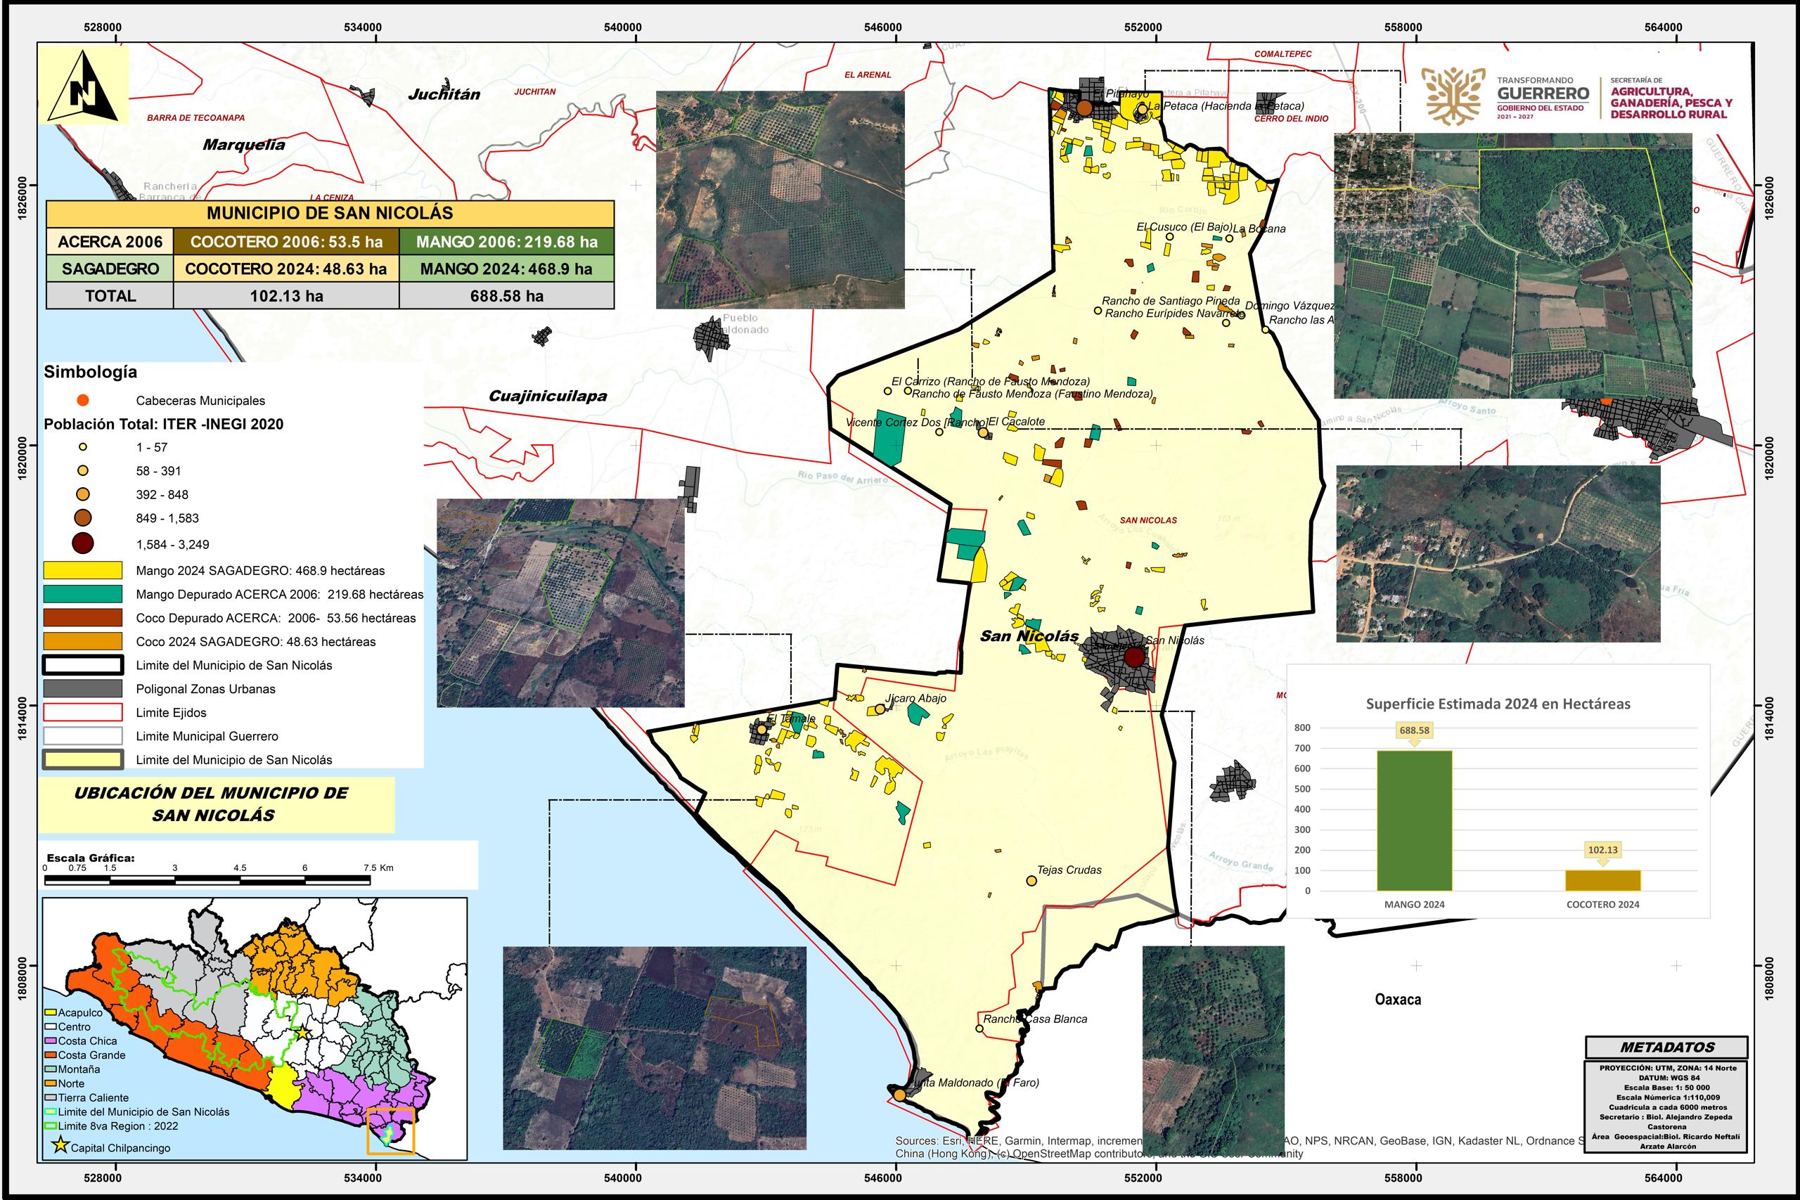Click the right-middle village satellite thumbnail
Screen dimensions: 1800x1200
click(1498, 553)
